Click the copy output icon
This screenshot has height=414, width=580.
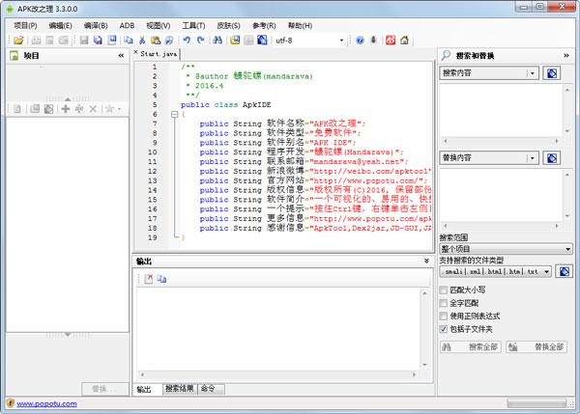point(161,279)
